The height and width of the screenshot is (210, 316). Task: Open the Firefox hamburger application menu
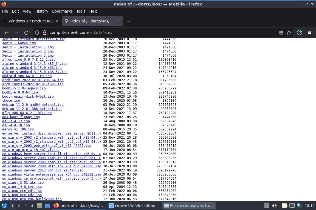tap(309, 33)
